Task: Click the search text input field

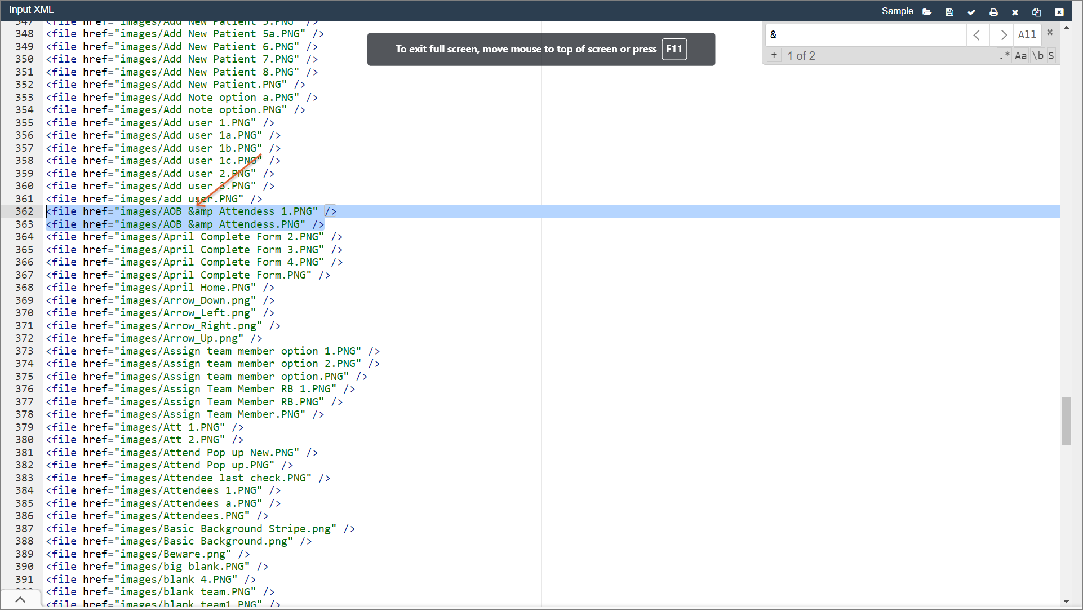Action: click(865, 35)
